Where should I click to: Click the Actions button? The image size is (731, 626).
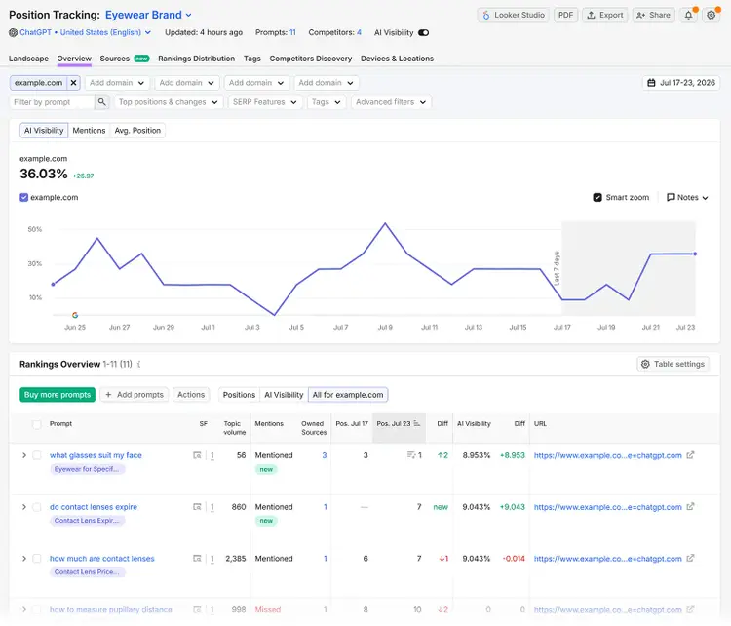(x=191, y=395)
